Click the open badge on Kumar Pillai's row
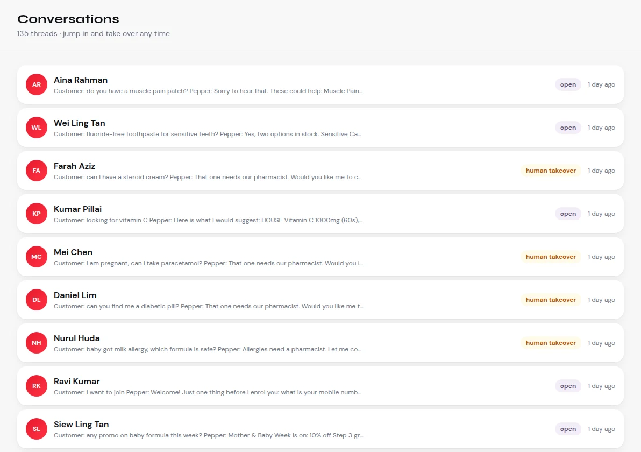 [568, 214]
